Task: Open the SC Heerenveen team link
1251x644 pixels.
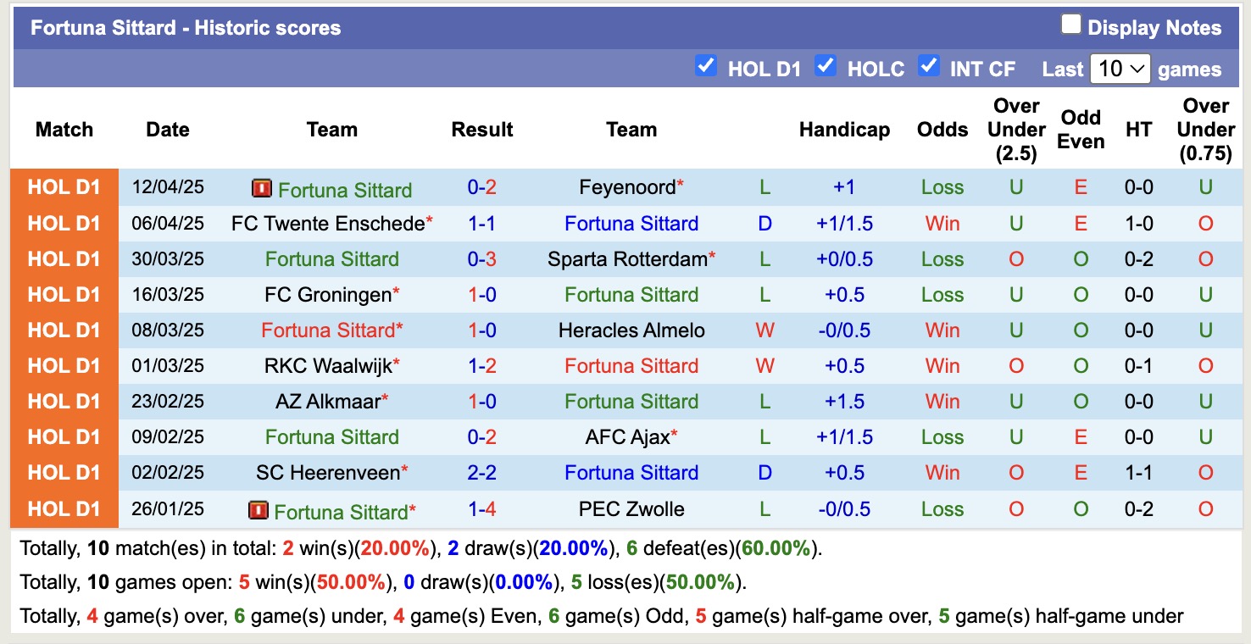Action: (326, 473)
